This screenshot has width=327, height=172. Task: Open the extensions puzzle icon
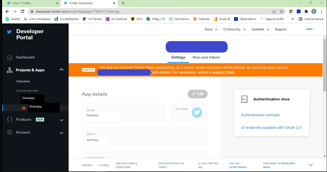(x=306, y=12)
